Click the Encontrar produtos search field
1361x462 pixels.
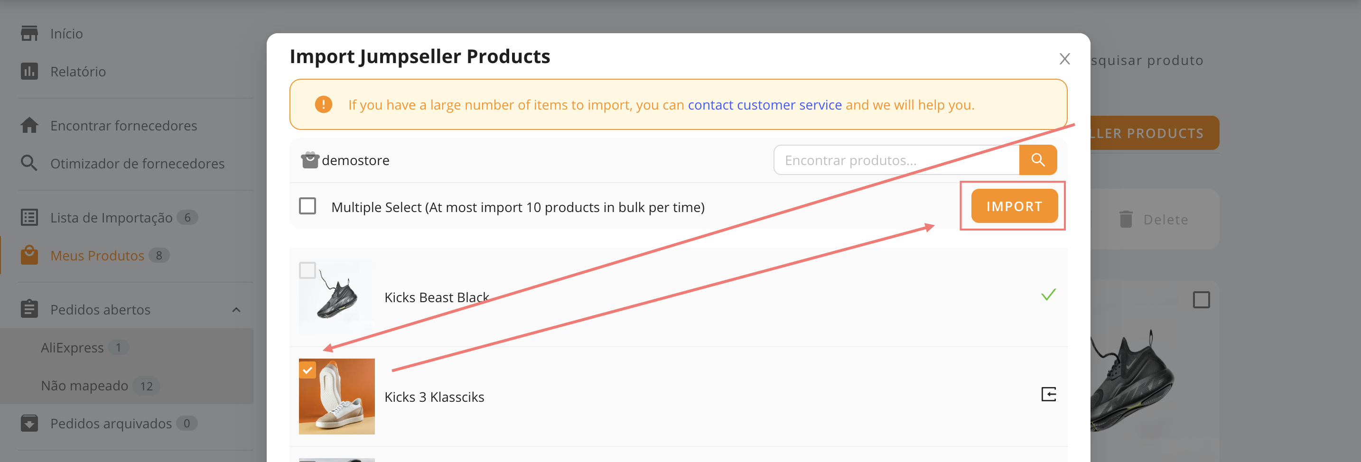896,160
